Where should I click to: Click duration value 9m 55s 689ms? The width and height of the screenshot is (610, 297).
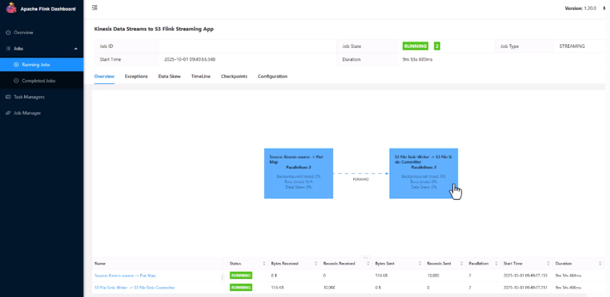418,59
